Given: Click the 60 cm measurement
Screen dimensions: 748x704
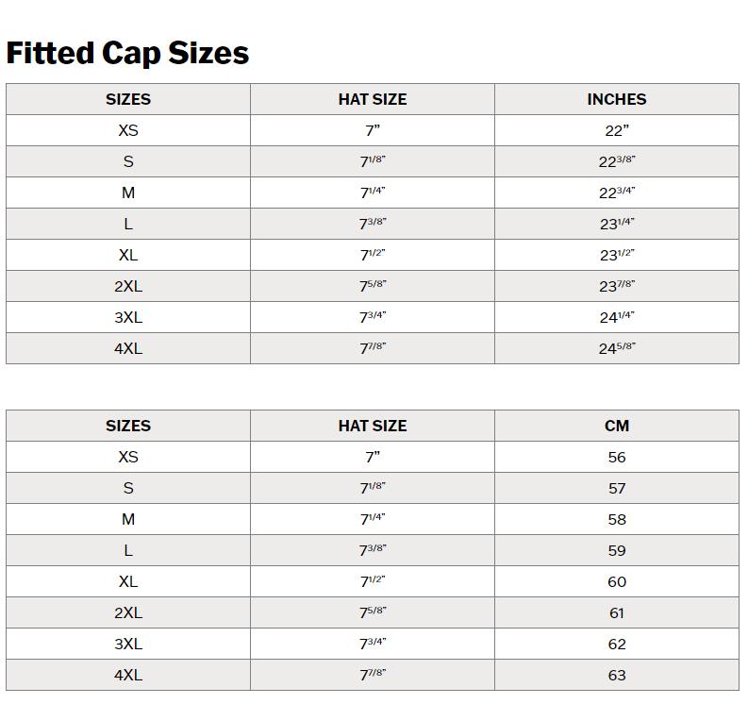Looking at the screenshot, I should click(617, 581).
